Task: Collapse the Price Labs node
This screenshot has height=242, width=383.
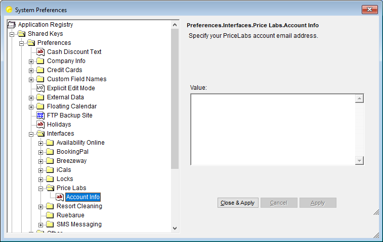Action: click(40, 188)
